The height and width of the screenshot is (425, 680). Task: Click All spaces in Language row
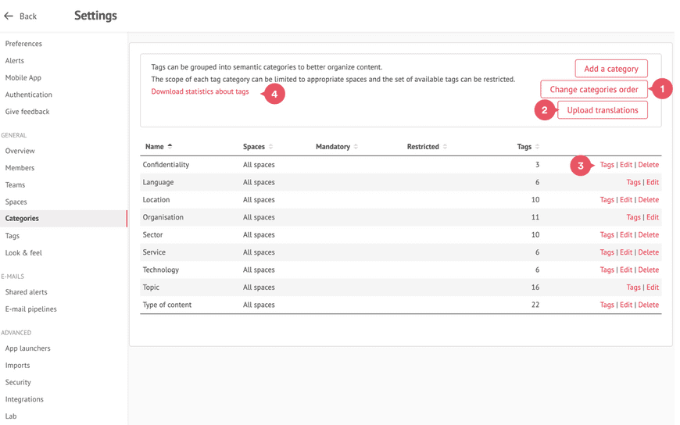[x=259, y=182]
